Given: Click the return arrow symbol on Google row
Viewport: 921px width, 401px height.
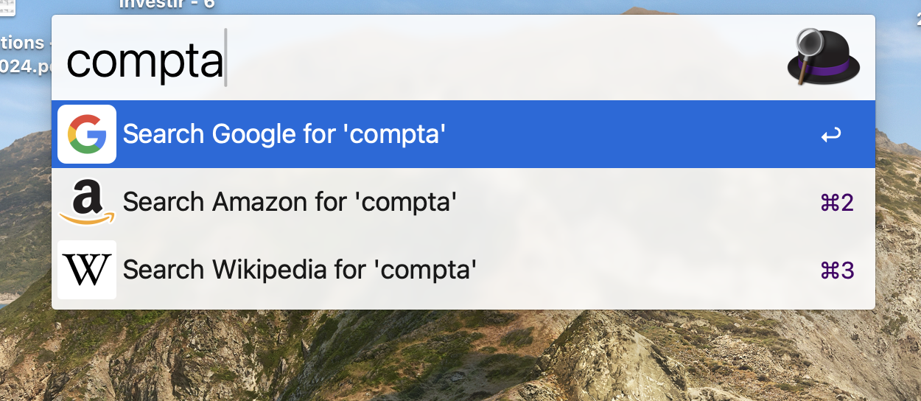Looking at the screenshot, I should click(831, 135).
